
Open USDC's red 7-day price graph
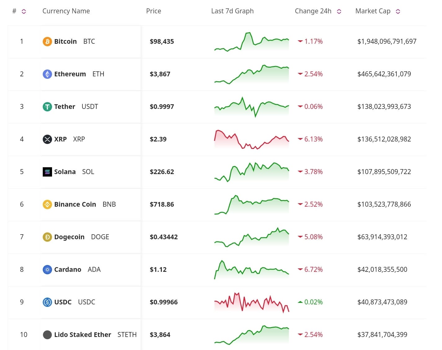[251, 302]
